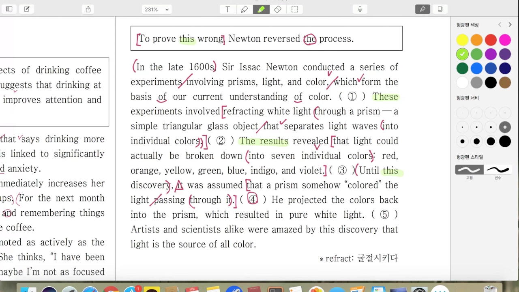Open the page view icon in toolbar
The width and height of the screenshot is (519, 292).
click(440, 9)
